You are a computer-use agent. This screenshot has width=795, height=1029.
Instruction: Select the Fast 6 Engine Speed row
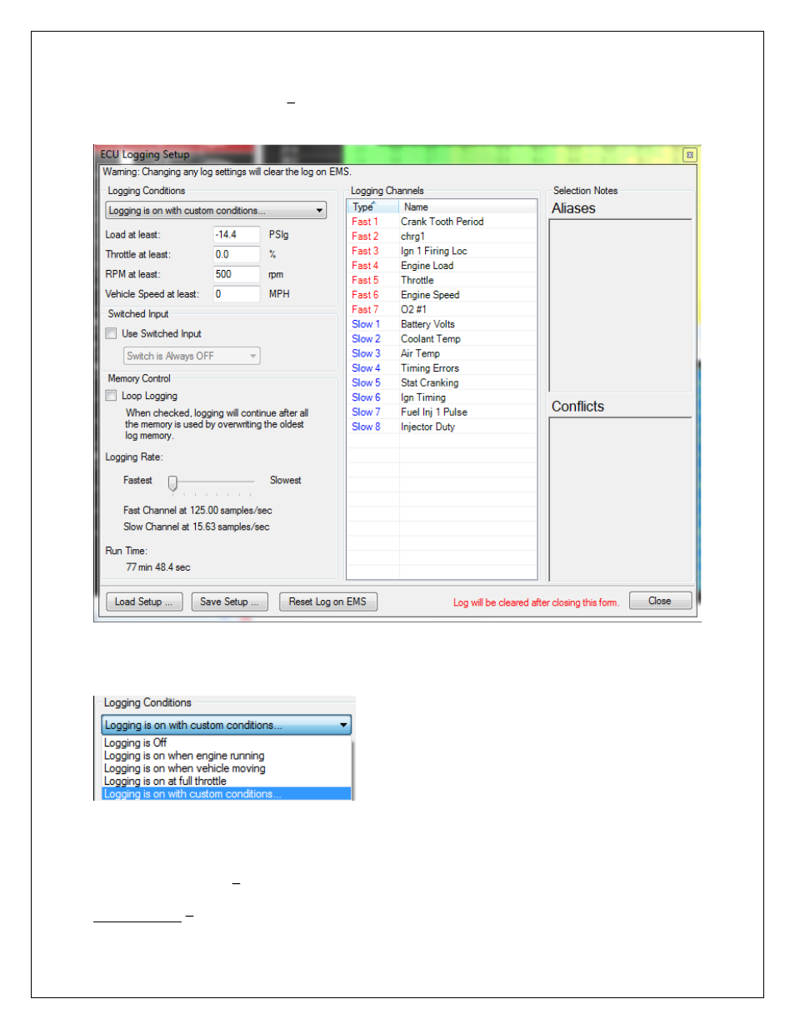(x=442, y=295)
